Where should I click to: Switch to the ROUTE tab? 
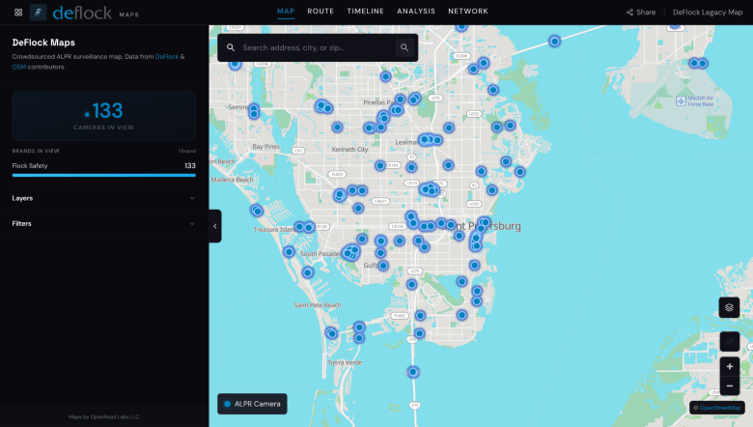[x=321, y=11]
